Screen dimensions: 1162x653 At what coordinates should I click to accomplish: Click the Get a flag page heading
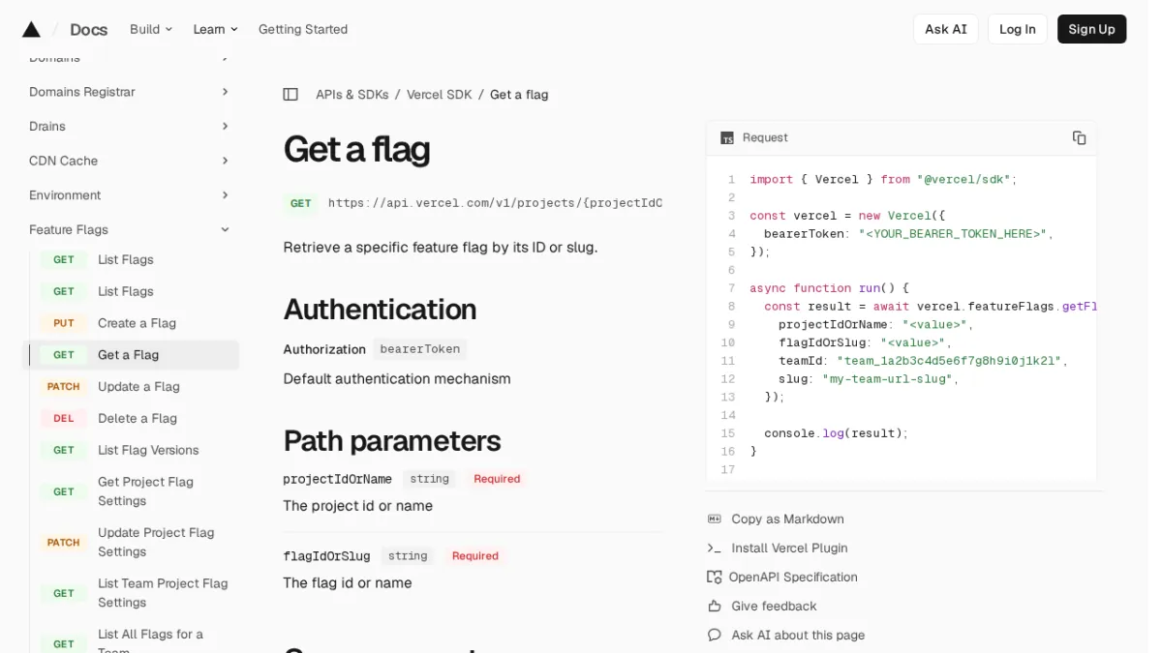pyautogui.click(x=356, y=149)
